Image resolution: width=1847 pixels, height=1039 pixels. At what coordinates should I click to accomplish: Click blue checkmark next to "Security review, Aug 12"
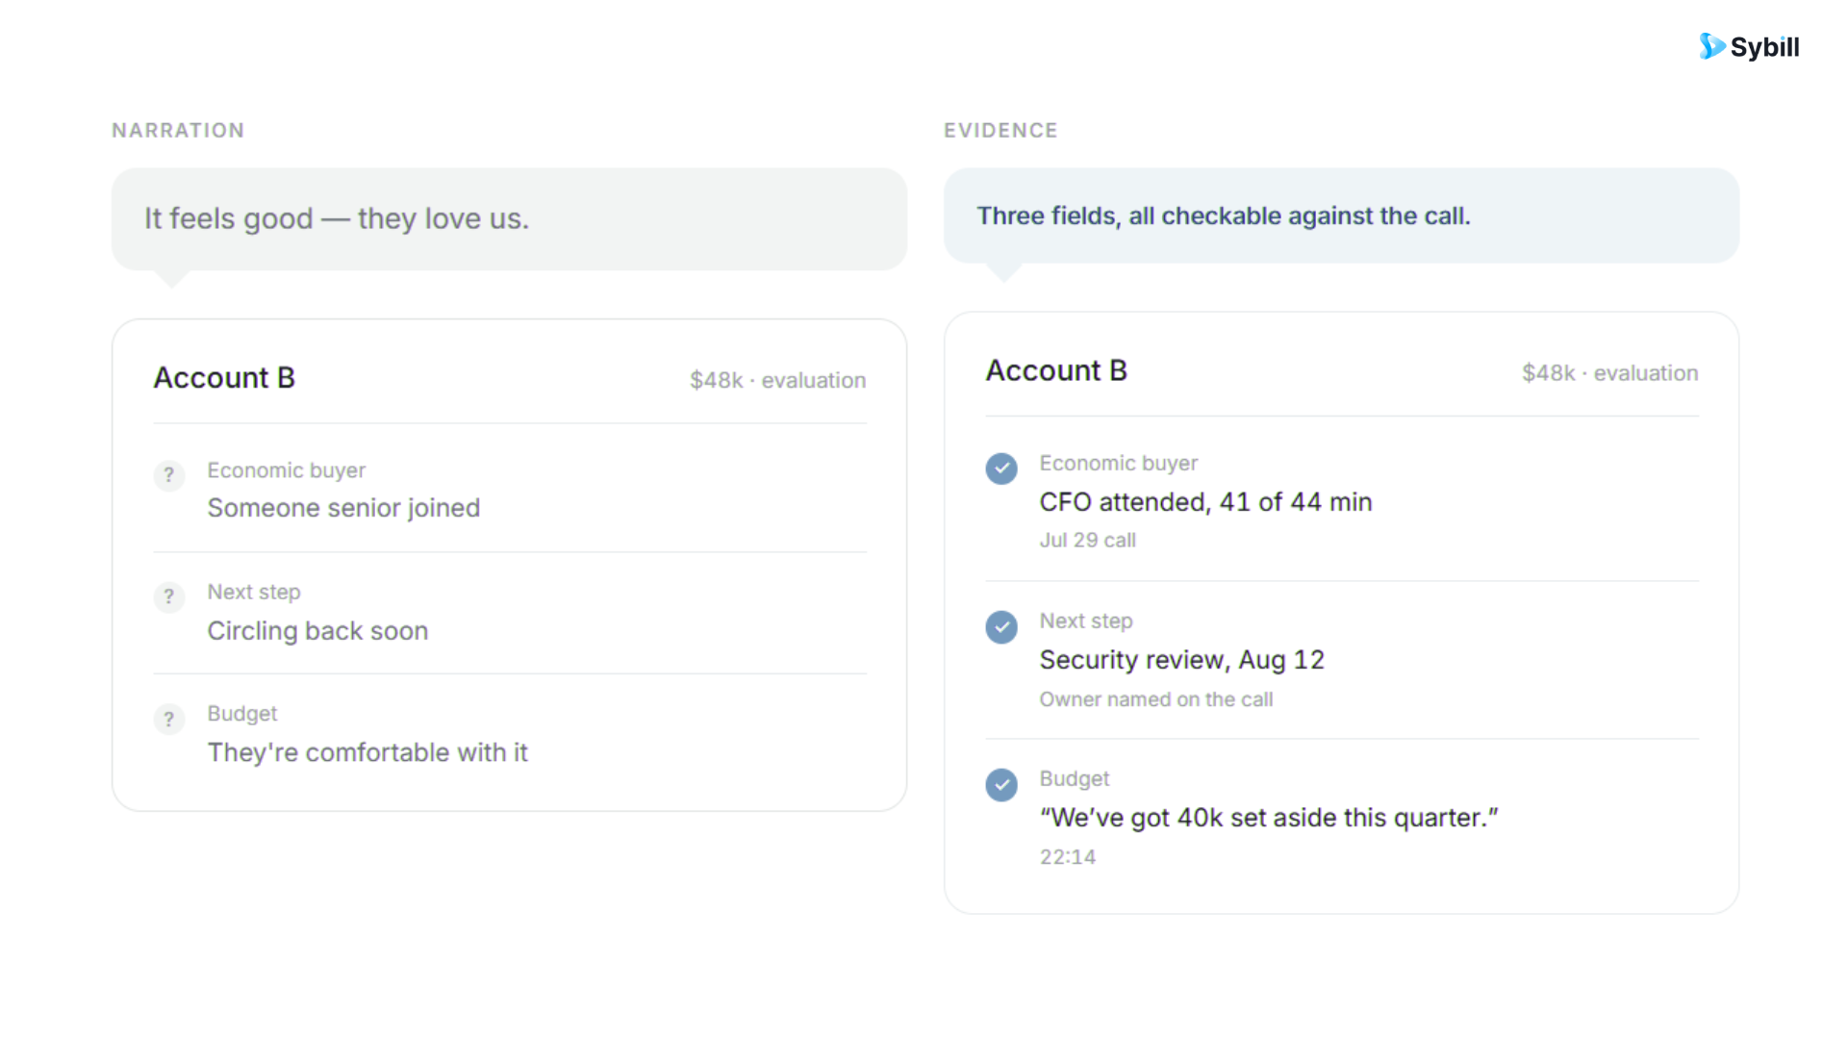pyautogui.click(x=1001, y=627)
